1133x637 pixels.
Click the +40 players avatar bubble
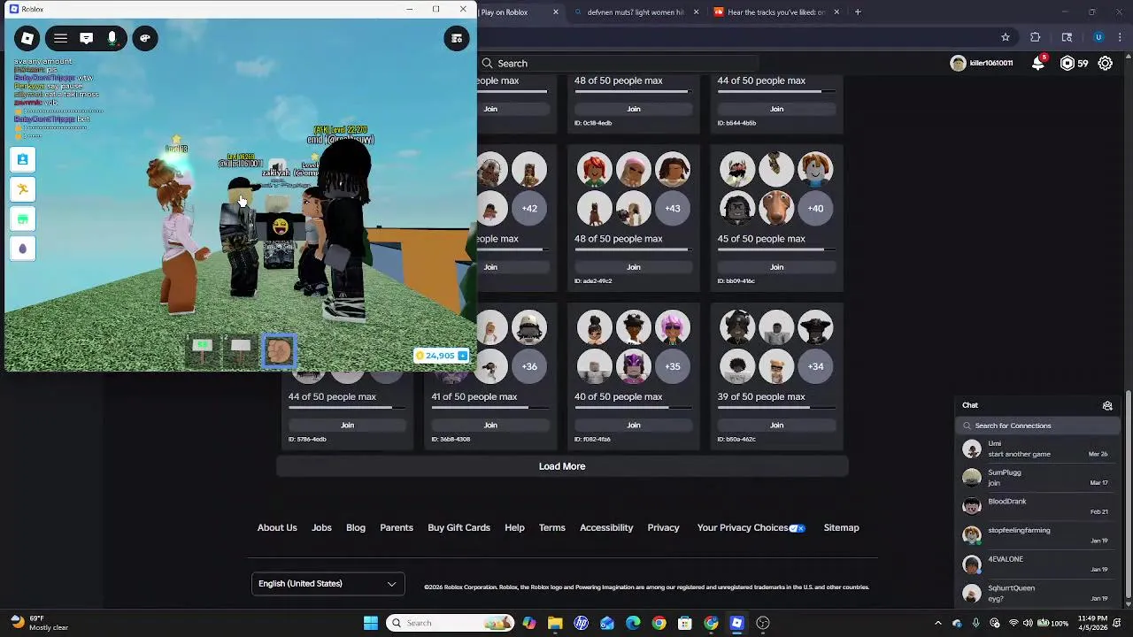(815, 209)
